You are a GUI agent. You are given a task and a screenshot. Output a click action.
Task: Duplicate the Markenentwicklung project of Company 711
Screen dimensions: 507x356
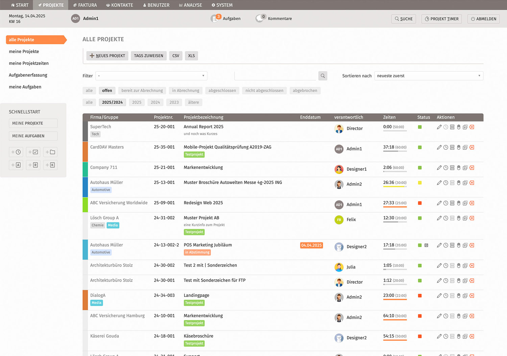coord(465,168)
